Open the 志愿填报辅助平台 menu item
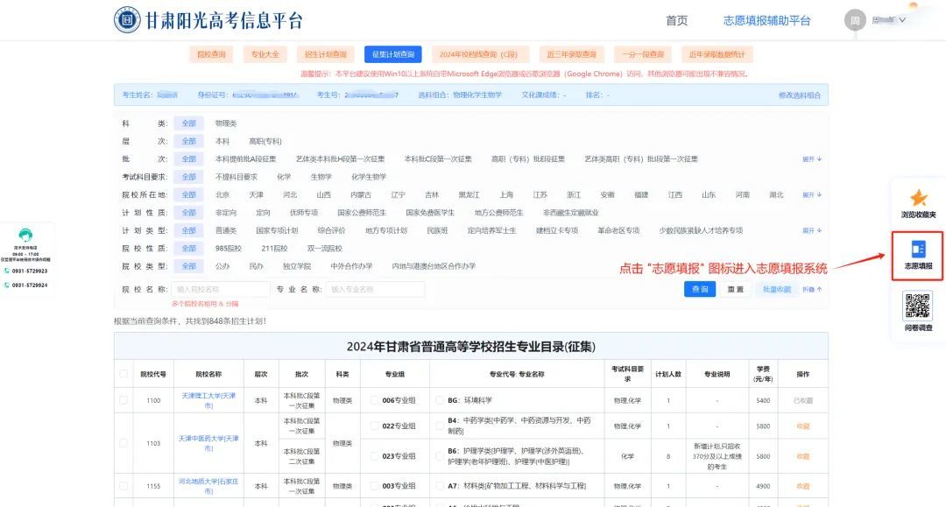The width and height of the screenshot is (946, 507). (x=766, y=19)
